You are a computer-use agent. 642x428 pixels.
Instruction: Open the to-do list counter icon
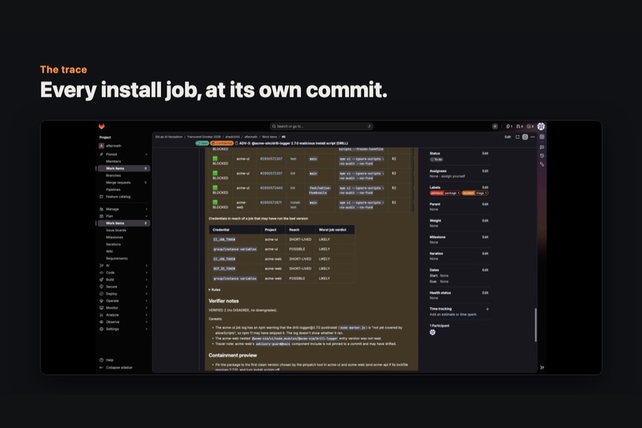(x=530, y=127)
